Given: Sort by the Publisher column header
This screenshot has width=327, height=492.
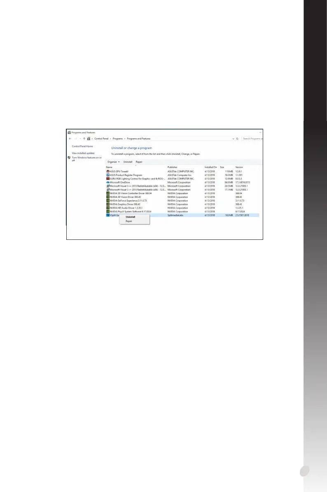Looking at the screenshot, I should click(x=173, y=167).
